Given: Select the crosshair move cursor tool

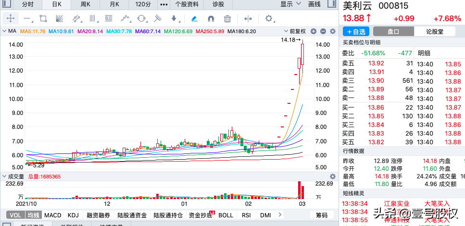Looking at the screenshot, I should click(x=11, y=19).
